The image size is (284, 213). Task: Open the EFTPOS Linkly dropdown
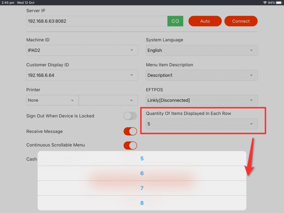(x=202, y=100)
